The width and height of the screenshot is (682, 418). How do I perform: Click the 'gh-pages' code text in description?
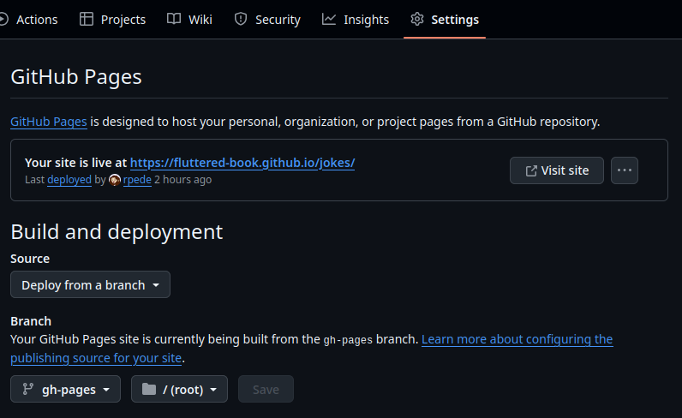[348, 340]
